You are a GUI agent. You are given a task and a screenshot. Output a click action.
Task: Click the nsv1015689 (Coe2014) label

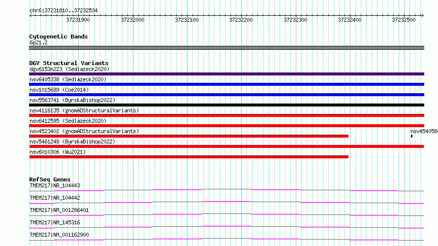(x=59, y=90)
